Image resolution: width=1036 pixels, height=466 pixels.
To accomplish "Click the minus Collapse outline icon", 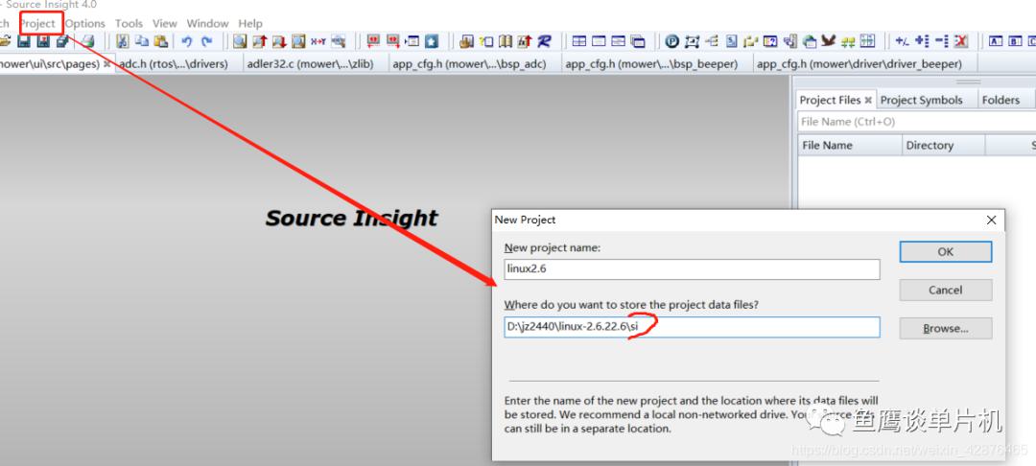I will (x=942, y=41).
